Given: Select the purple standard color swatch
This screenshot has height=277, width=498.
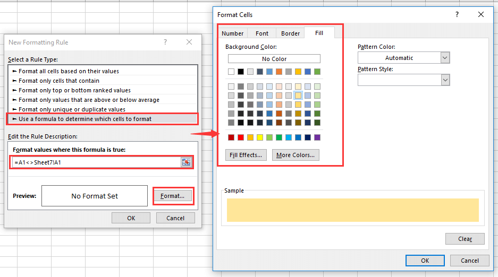Looking at the screenshot, I should pyautogui.click(x=317, y=137).
